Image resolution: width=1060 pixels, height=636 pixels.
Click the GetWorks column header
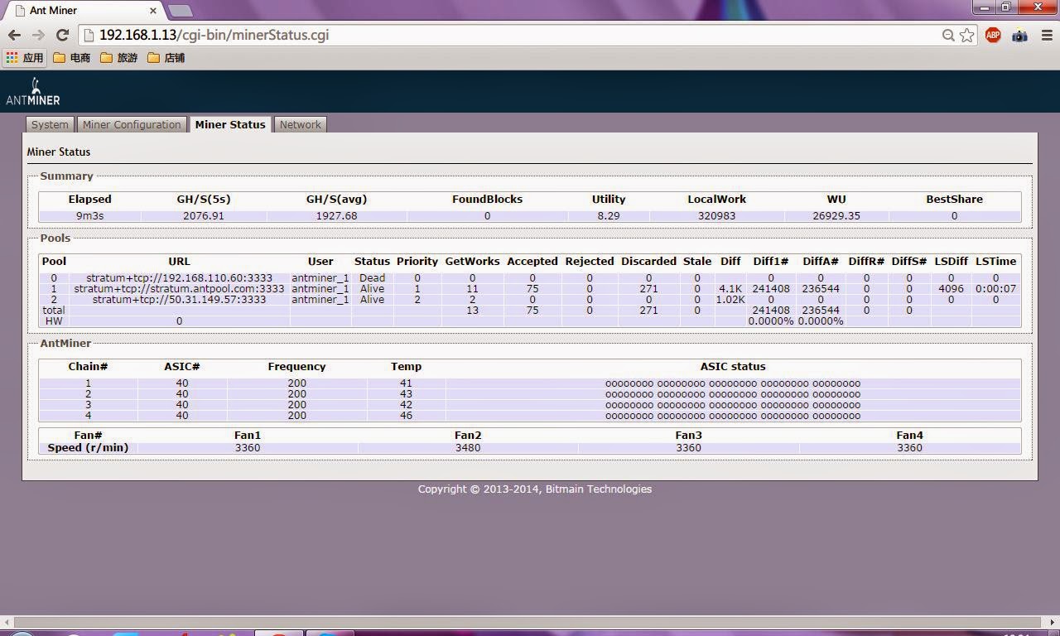click(x=472, y=261)
